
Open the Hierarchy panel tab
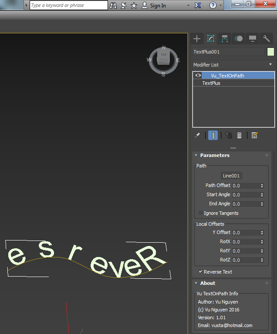224,39
